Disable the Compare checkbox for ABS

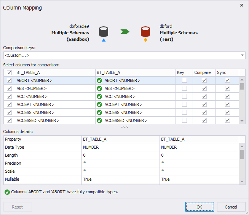point(204,88)
